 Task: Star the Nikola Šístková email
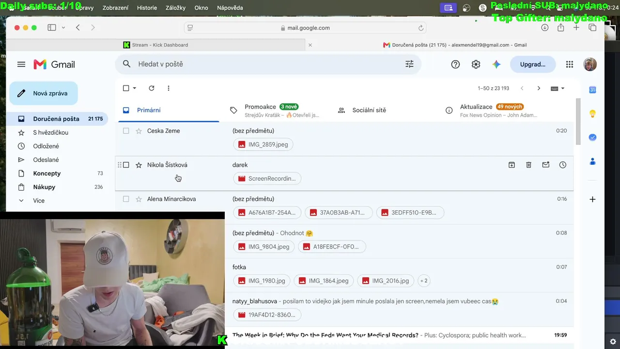coord(139,165)
